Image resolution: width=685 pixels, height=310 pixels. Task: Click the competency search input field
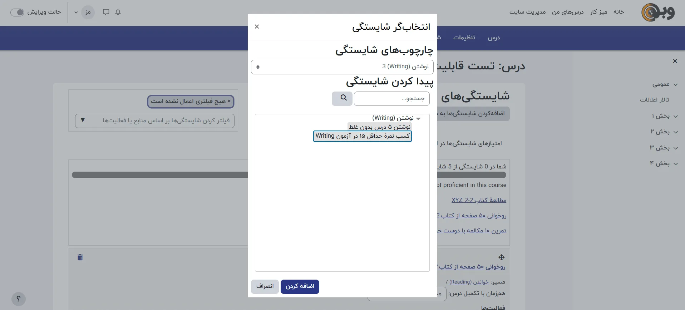391,99
